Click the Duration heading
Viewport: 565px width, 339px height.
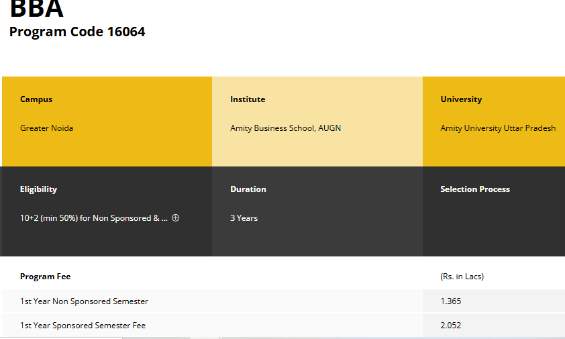pos(248,189)
